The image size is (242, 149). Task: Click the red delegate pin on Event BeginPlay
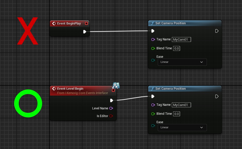click(x=86, y=24)
